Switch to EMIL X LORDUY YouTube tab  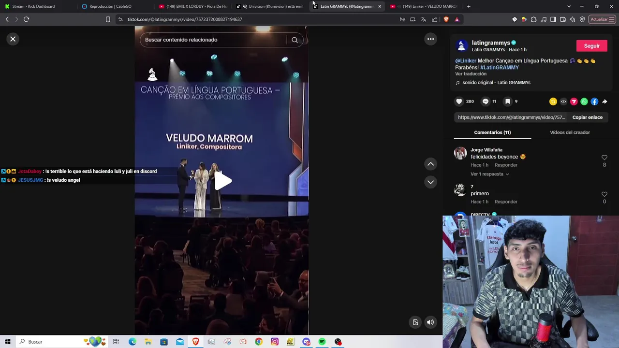tap(193, 6)
